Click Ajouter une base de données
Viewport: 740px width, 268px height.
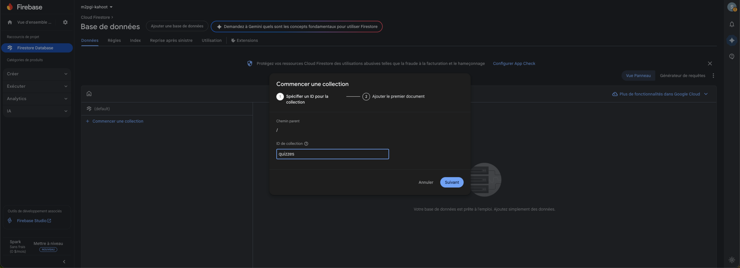coord(177,26)
